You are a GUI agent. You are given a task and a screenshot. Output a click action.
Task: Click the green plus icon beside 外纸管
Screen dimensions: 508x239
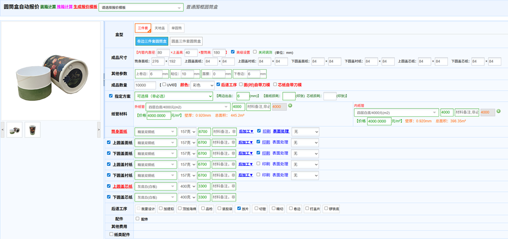coord(290,106)
